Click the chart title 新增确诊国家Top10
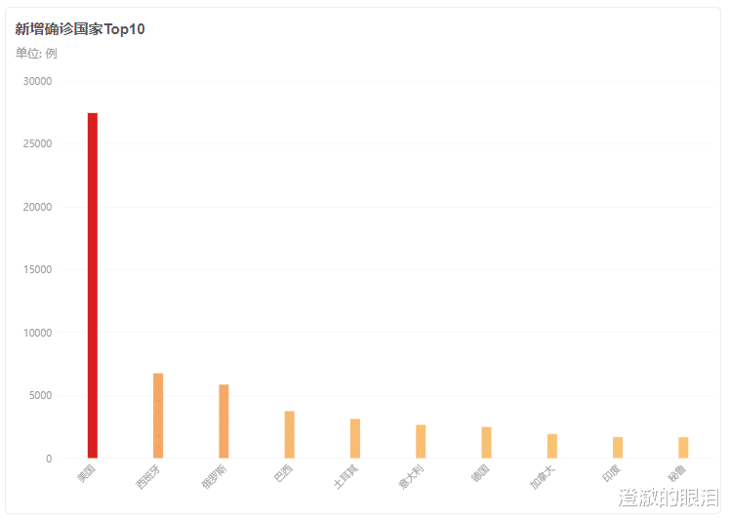 pos(80,29)
